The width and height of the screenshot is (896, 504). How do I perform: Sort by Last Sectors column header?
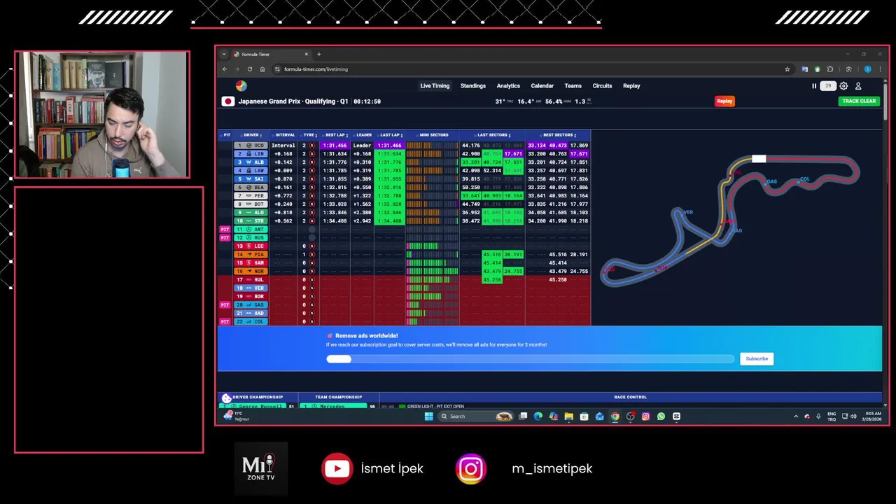point(493,135)
